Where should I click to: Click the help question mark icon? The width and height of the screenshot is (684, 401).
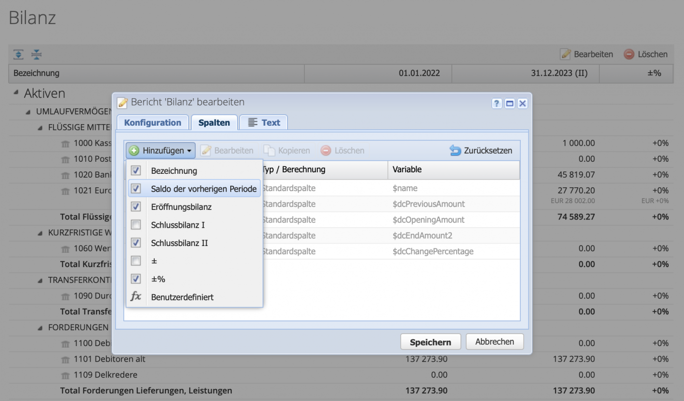click(x=497, y=103)
